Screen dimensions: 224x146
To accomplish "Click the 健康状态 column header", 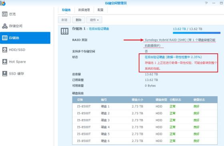I will coord(199,99).
